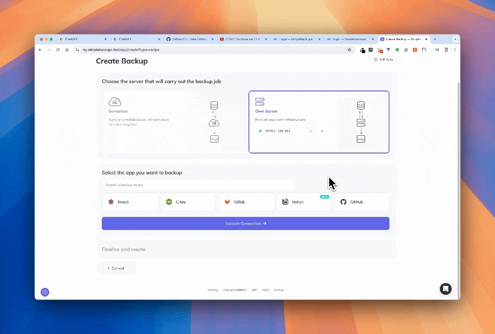Focus the Search a backup recipe field
The height and width of the screenshot is (334, 495).
click(198, 185)
